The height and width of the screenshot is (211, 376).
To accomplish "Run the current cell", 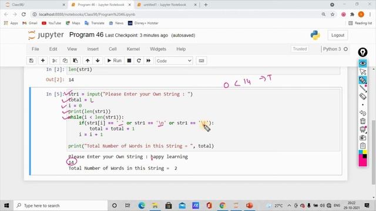I will (x=115, y=61).
